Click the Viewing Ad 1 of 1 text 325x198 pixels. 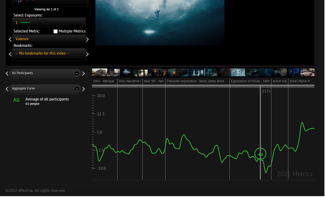pyautogui.click(x=46, y=9)
